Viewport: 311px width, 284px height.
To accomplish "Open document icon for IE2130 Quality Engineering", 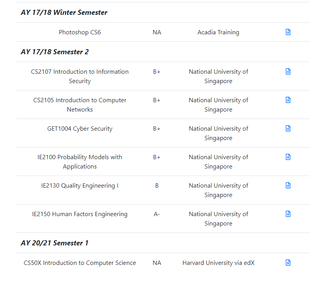I will [x=288, y=185].
